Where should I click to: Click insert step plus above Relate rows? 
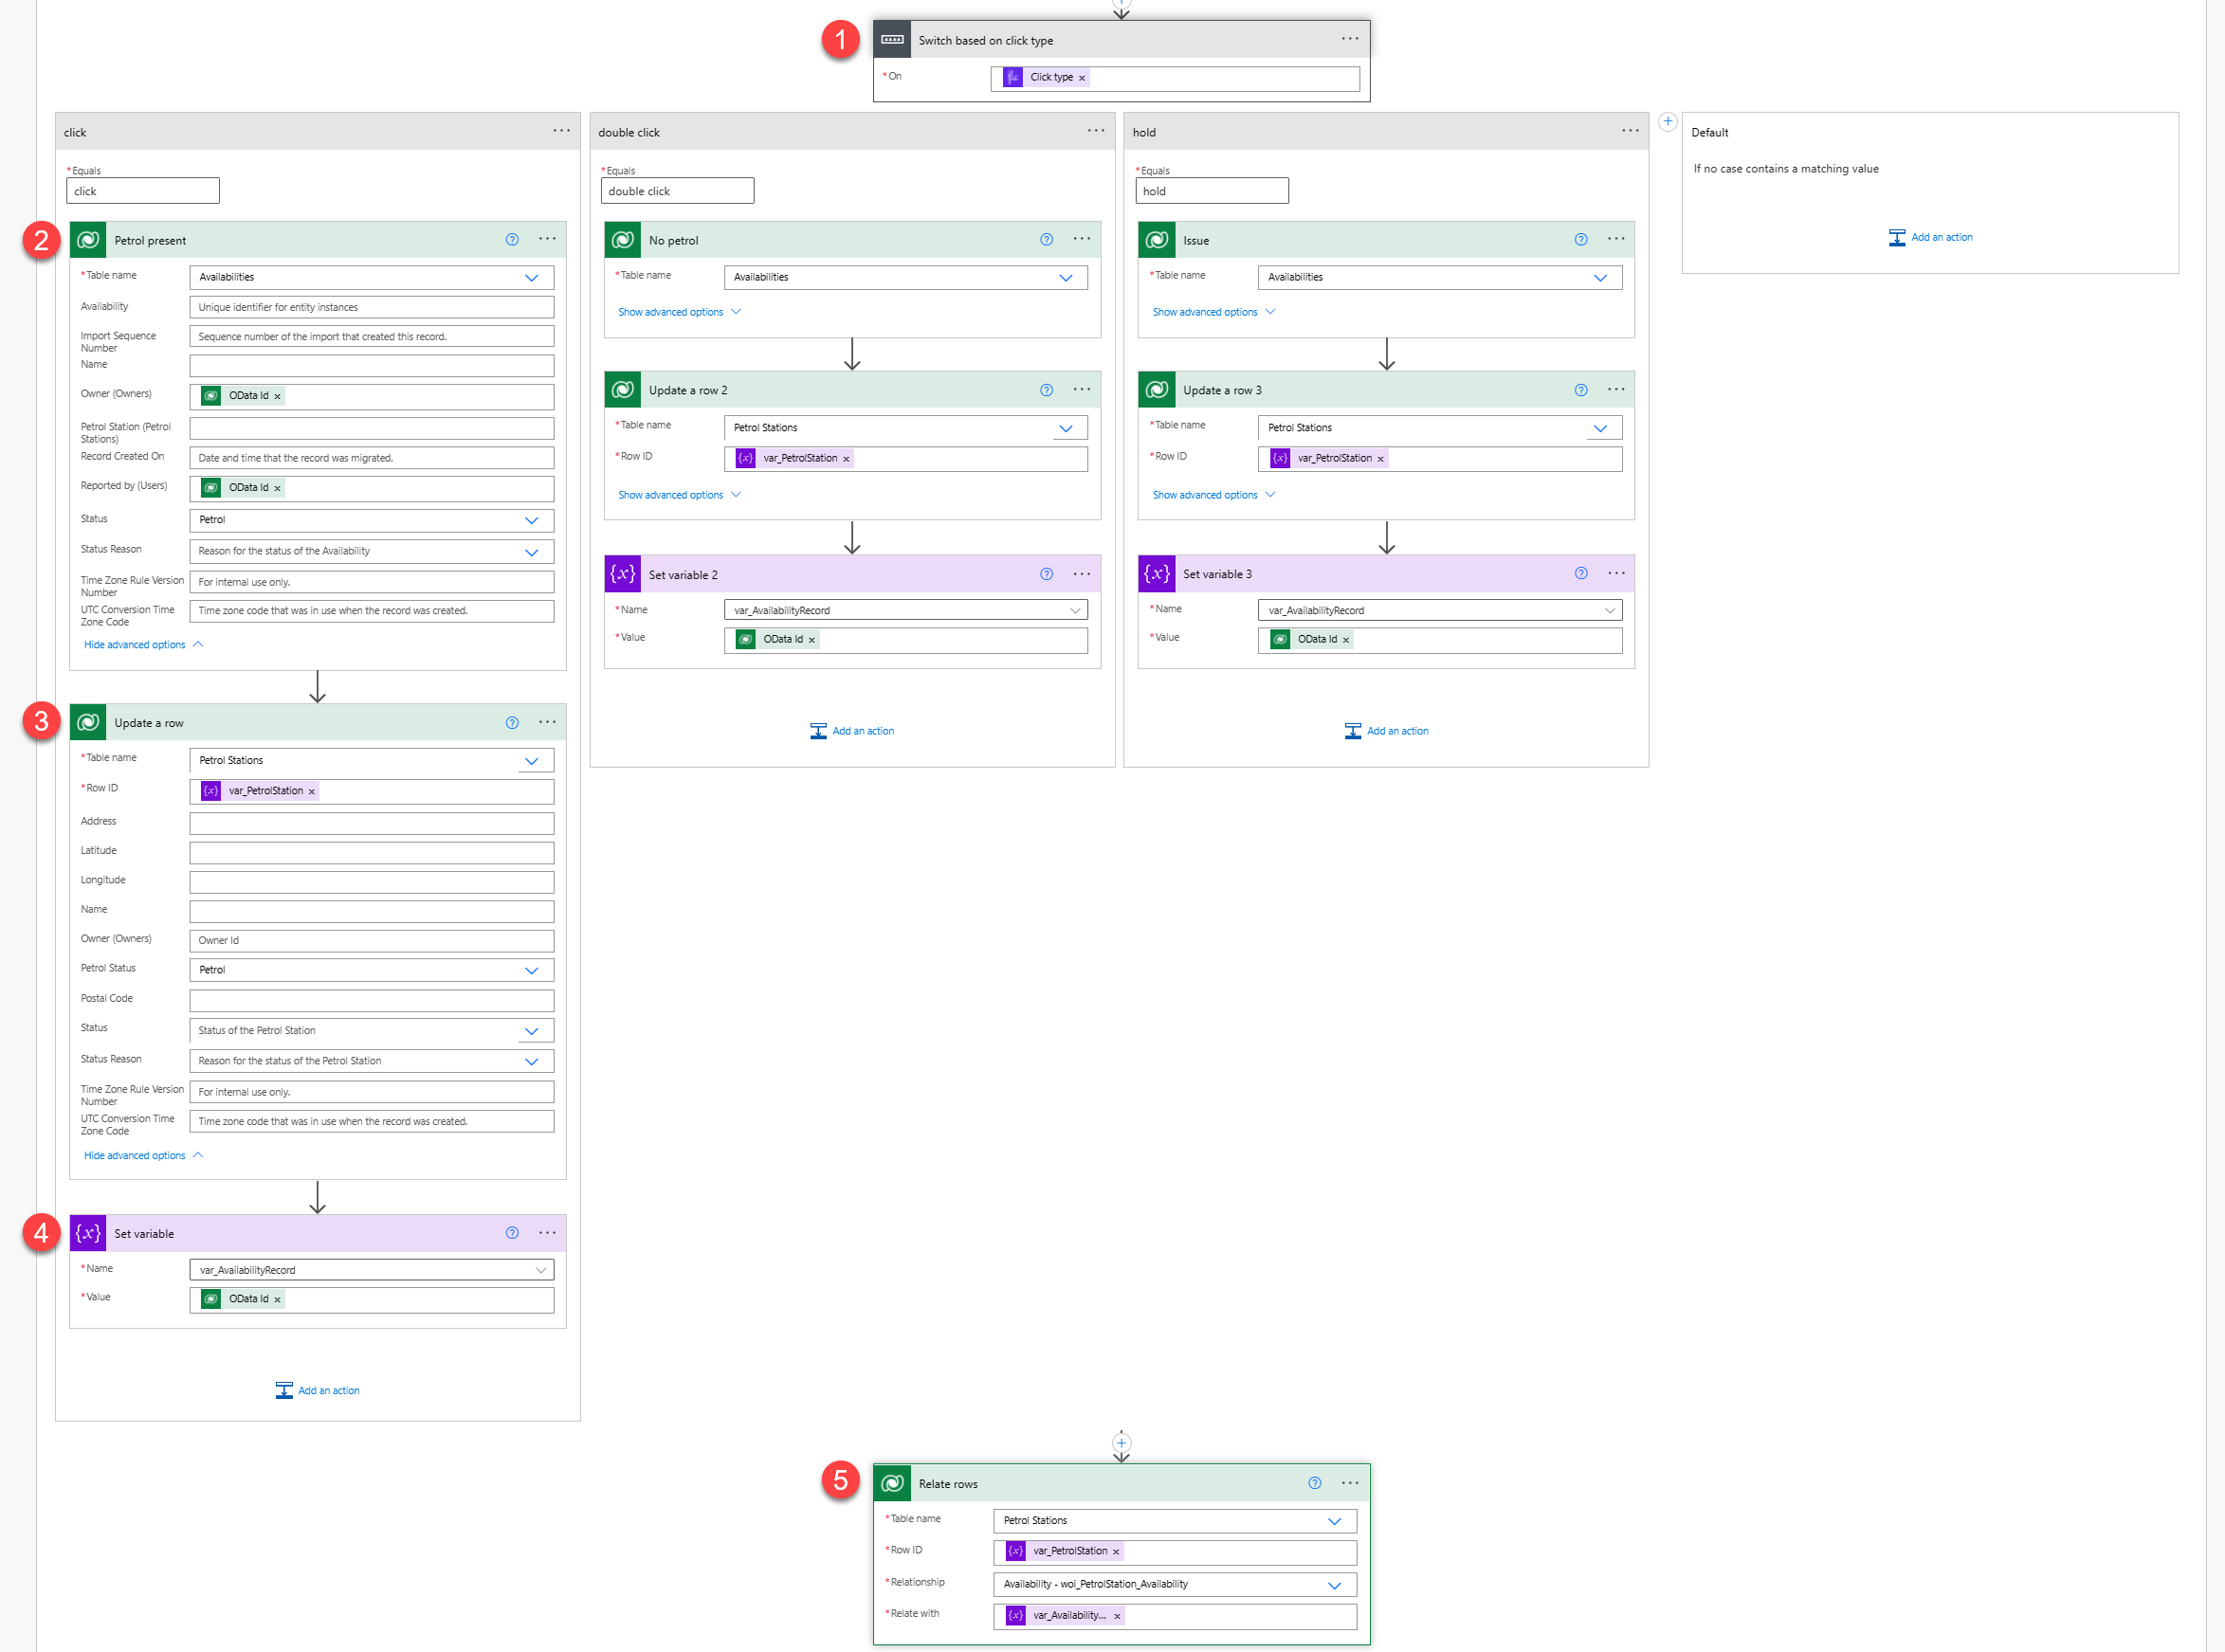pos(1121,1443)
